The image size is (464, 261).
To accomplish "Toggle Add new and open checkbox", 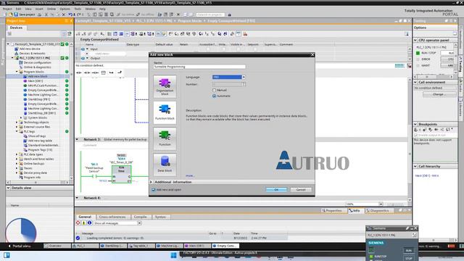I will (x=153, y=190).
